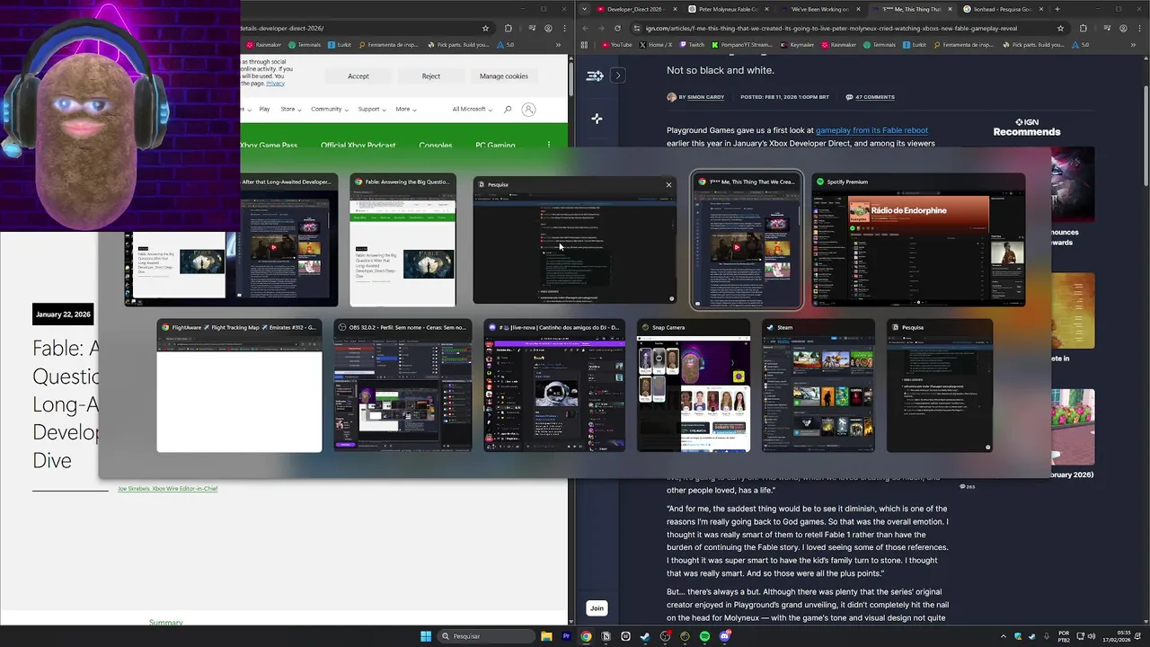Select Steam window thumbnail in task switcher
Image resolution: width=1150 pixels, height=647 pixels.
pyautogui.click(x=818, y=386)
